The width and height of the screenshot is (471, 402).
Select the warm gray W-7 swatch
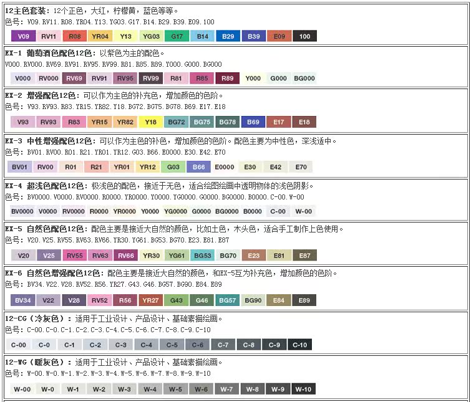226,390
